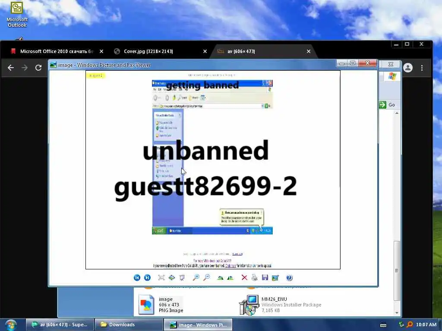Screen dimensions: 442x331
Task: Open Picture Viewer help icon
Action: pyautogui.click(x=289, y=278)
